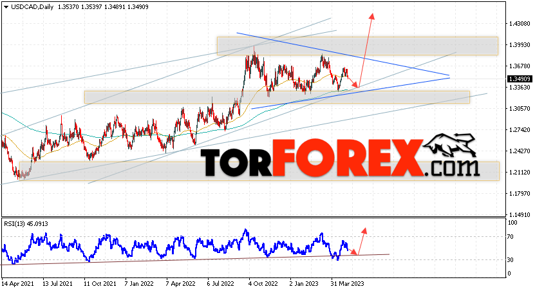
Task: Click price axis label 1.30570
Action: pos(520,109)
